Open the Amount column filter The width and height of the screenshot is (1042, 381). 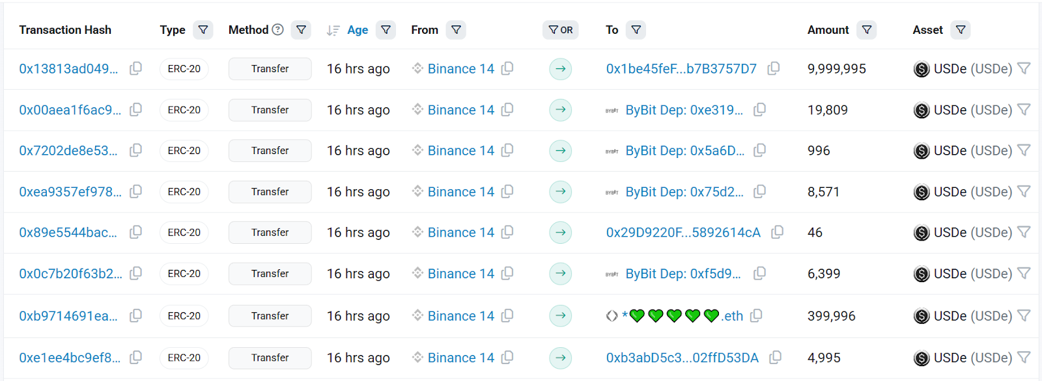[x=866, y=30]
